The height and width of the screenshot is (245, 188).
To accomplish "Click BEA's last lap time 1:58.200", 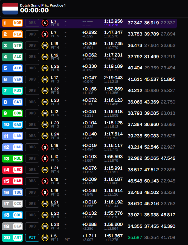I will tap(114, 224).
